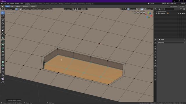Image resolution: width=186 pixels, height=104 pixels.
Task: Click the zoom view magnifier button
Action: (x=144, y=12)
